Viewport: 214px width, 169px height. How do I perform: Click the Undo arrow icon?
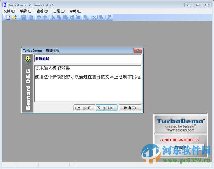click(x=39, y=17)
